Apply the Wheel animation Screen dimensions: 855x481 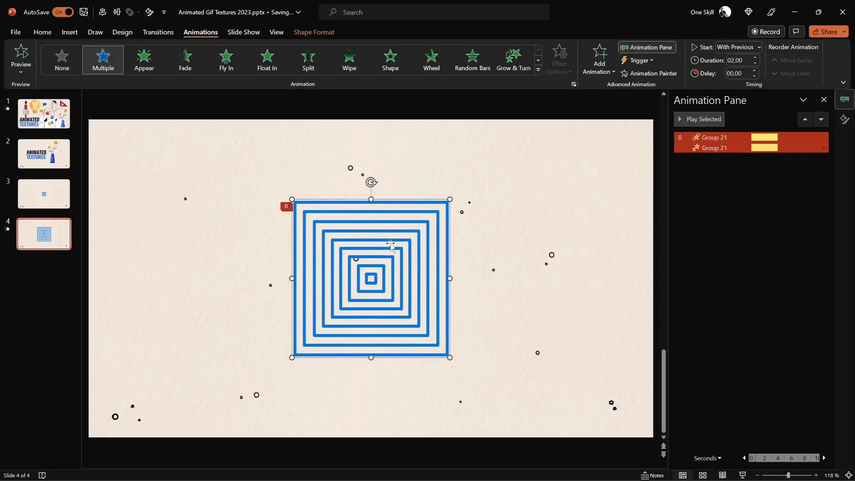[432, 60]
